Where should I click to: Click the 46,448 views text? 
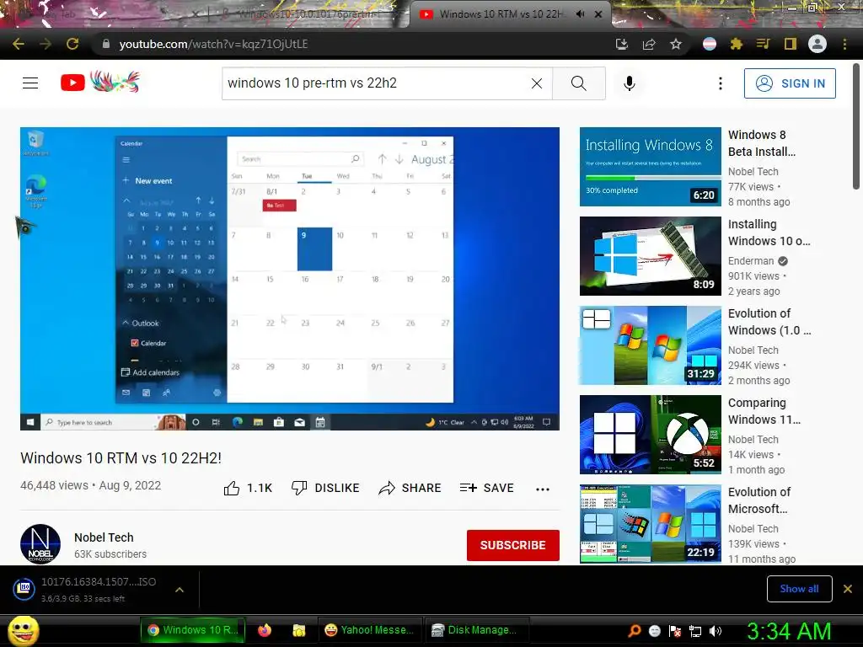tap(54, 485)
